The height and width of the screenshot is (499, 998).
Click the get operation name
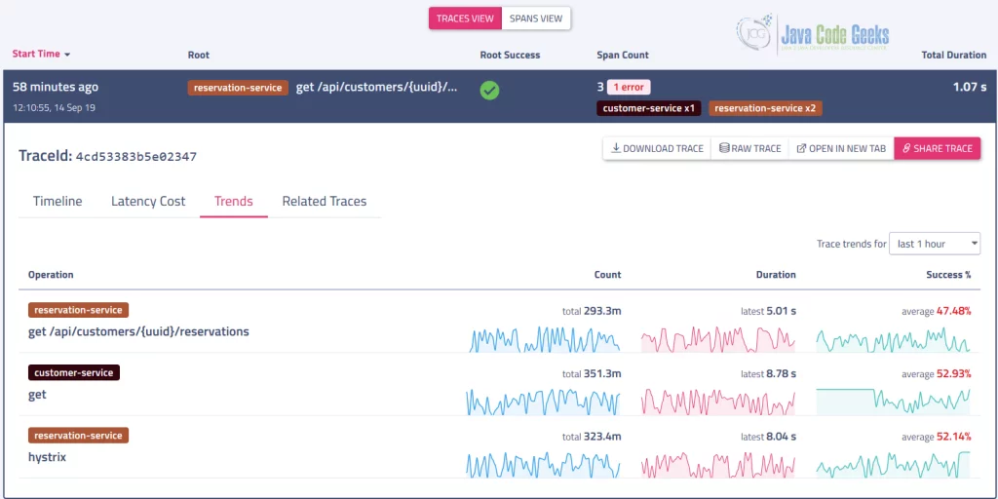[38, 395]
